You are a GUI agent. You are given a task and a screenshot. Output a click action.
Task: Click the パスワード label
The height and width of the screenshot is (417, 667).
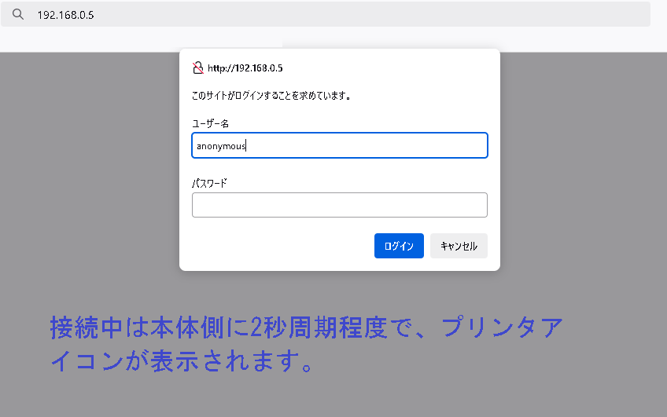209,183
